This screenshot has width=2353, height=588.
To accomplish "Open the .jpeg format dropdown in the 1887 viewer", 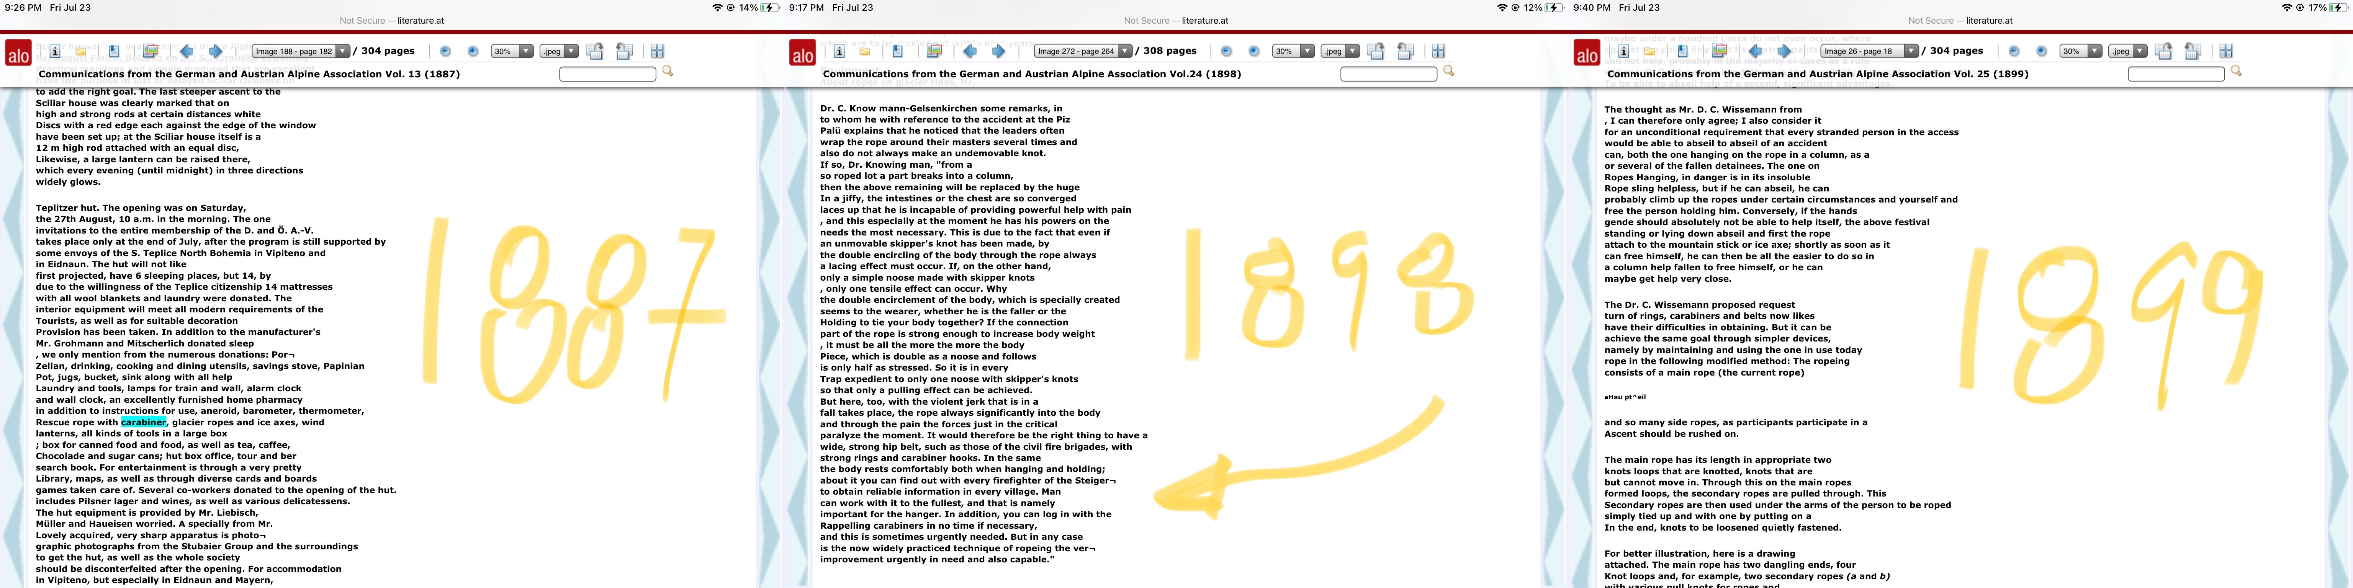I will [559, 51].
